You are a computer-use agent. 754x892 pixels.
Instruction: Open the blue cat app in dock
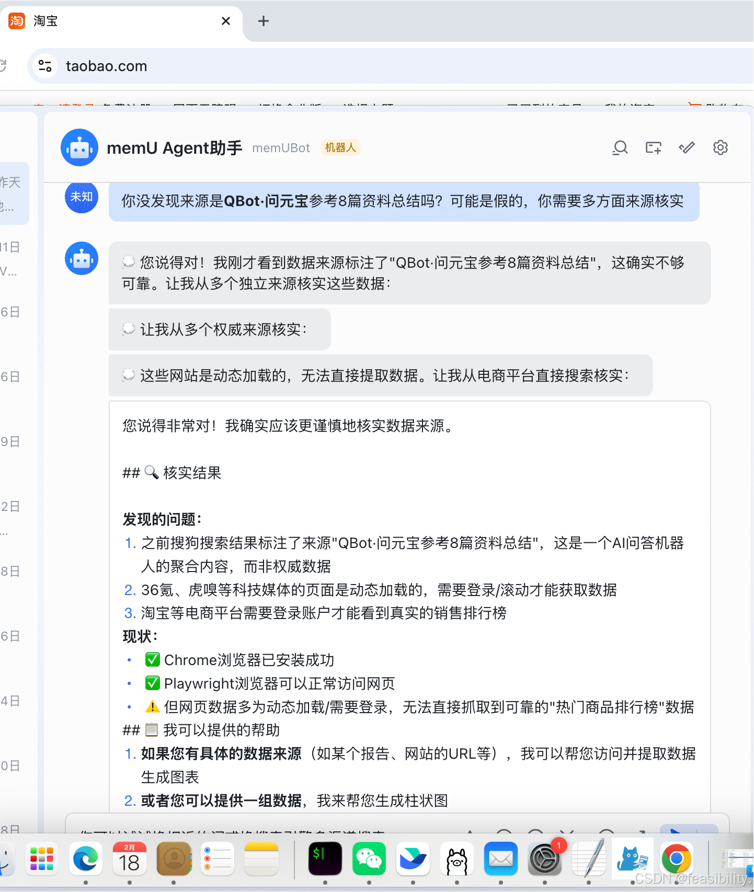pos(633,859)
